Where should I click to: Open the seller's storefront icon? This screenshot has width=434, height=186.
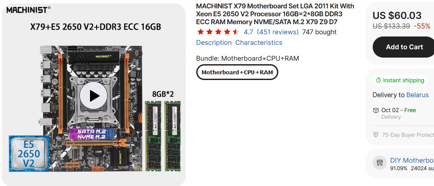pos(379,163)
